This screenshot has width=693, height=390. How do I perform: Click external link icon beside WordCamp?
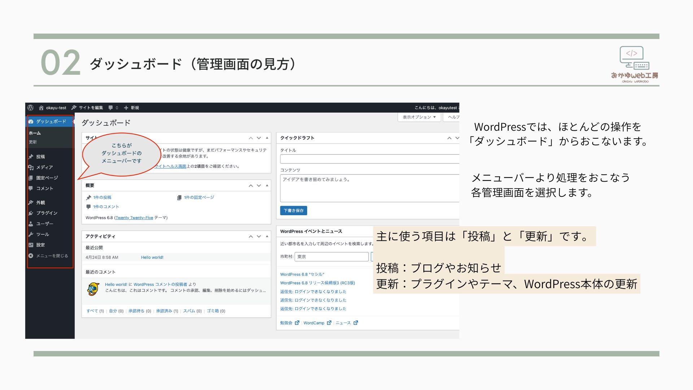[x=329, y=323]
